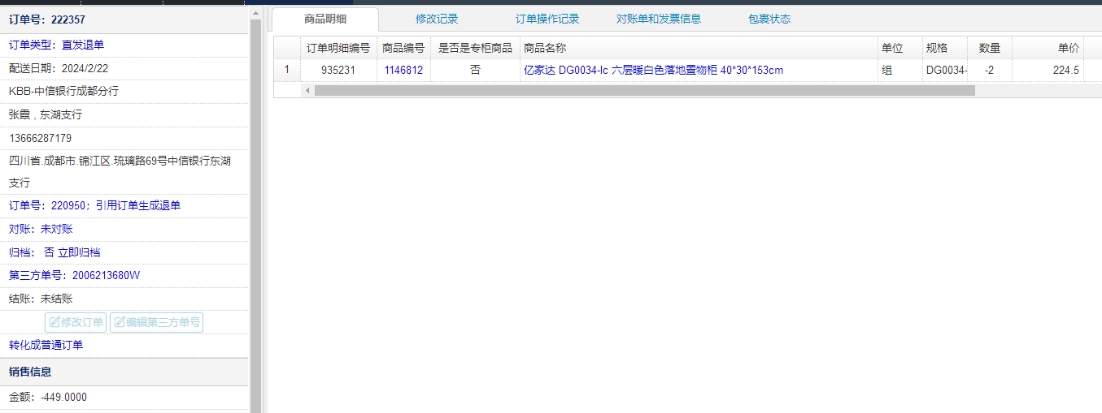
Task: Click the pencil icon on 编辑第三方单号
Action: click(x=119, y=322)
